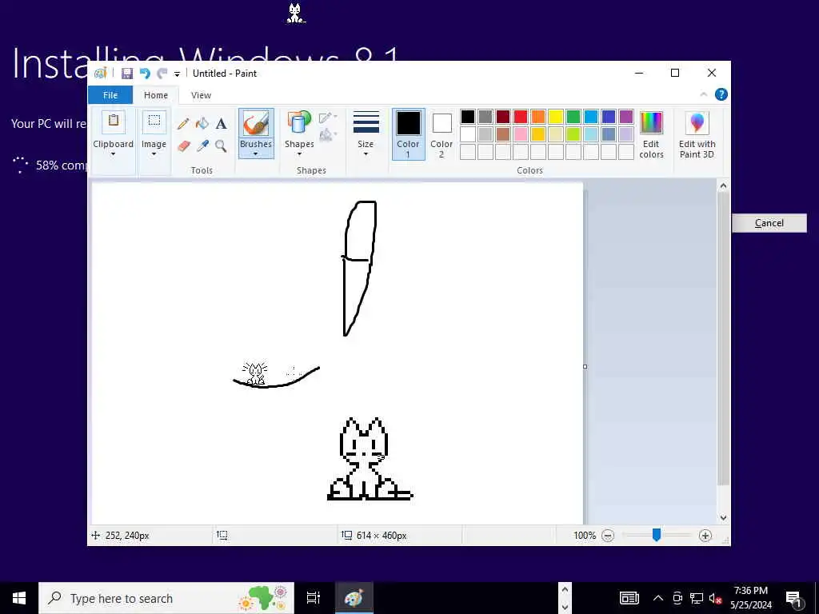This screenshot has width=819, height=614.
Task: Click the Brushes tool icon
Action: (256, 124)
